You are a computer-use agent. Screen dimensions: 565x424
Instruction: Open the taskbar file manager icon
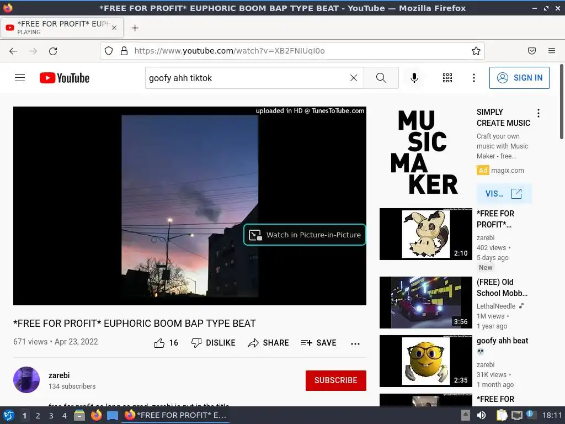coord(79,415)
